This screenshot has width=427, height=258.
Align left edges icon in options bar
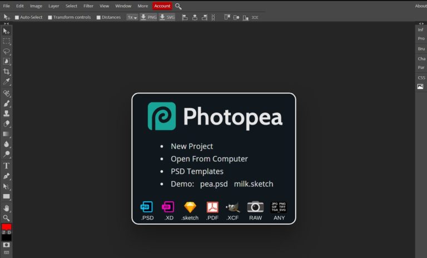185,17
